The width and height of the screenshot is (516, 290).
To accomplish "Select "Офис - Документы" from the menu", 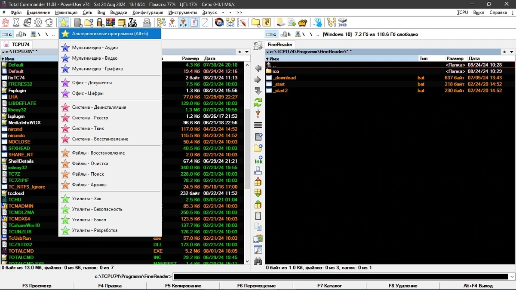I will point(110,82).
